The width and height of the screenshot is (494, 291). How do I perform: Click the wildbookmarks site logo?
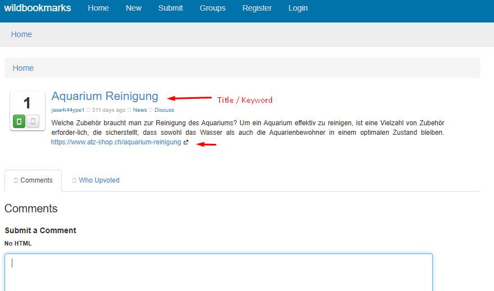[x=38, y=8]
